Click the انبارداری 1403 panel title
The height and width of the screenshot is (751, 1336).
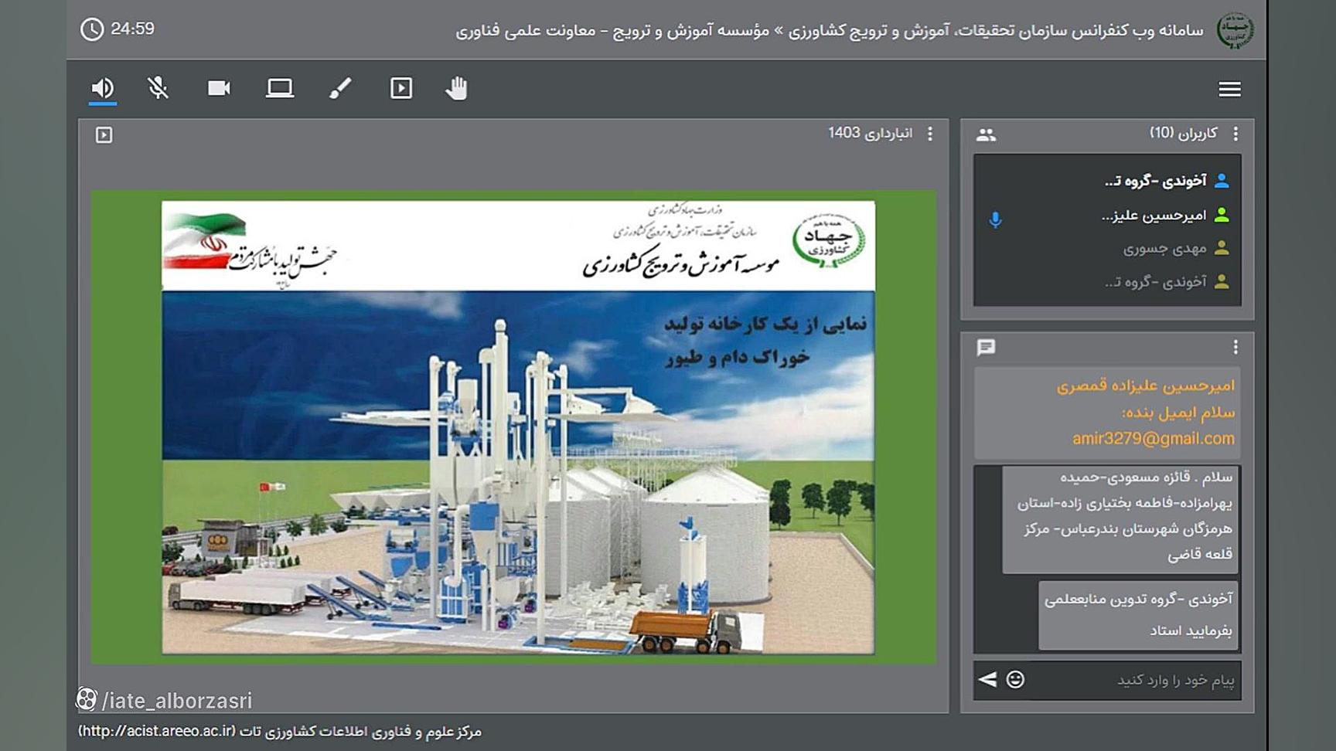870,133
